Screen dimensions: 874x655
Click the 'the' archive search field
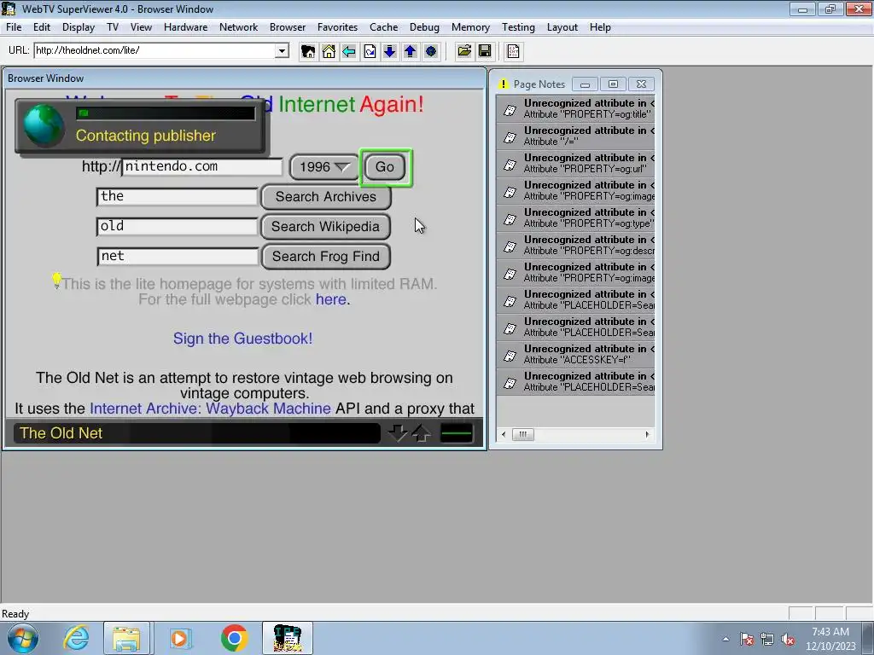click(178, 197)
